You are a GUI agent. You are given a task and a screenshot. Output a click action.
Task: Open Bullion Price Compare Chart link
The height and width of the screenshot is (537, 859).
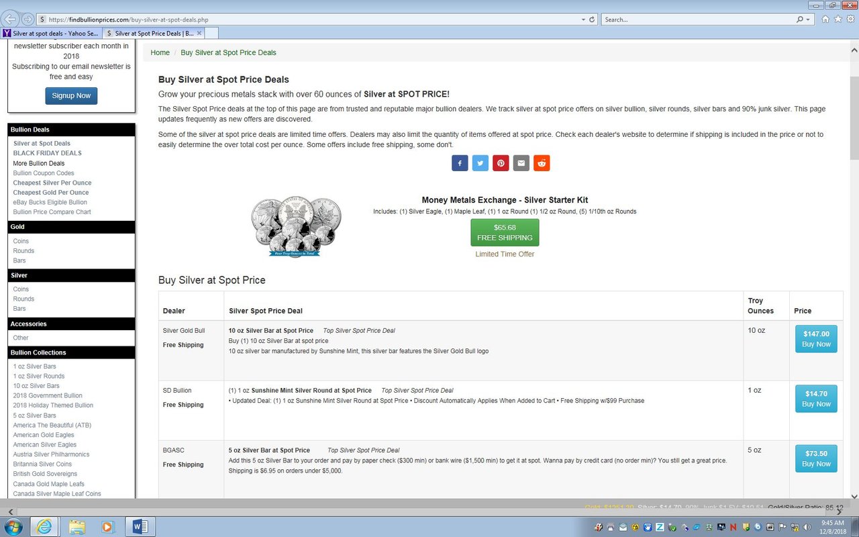coord(52,212)
